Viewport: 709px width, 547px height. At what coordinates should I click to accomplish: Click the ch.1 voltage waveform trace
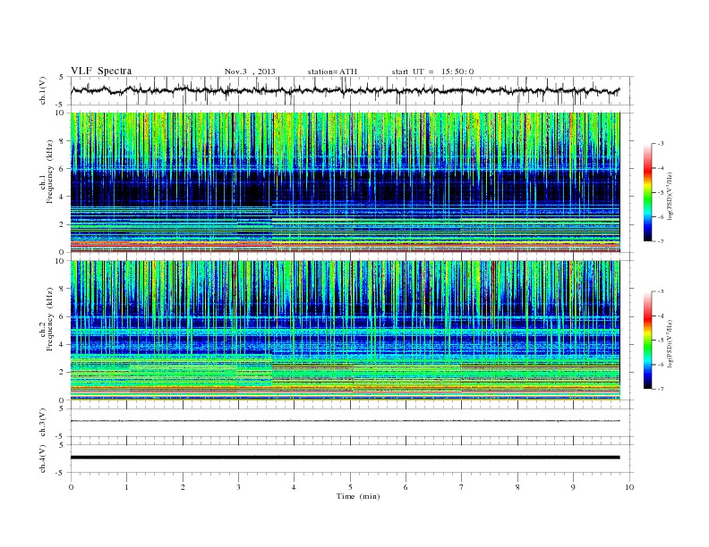click(x=345, y=90)
